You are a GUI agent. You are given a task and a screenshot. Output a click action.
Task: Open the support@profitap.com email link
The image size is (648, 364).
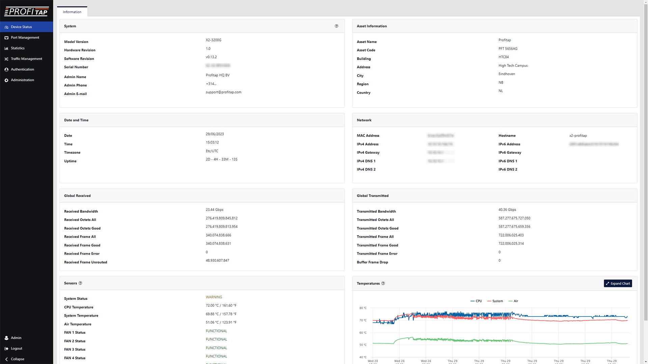click(223, 92)
